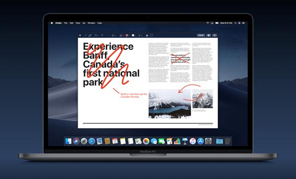Open the File menu
The height and width of the screenshot is (179, 296).
coord(66,23)
